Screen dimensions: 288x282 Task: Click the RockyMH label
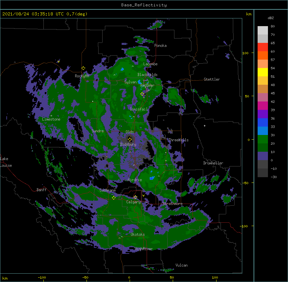pyautogui.click(x=82, y=76)
